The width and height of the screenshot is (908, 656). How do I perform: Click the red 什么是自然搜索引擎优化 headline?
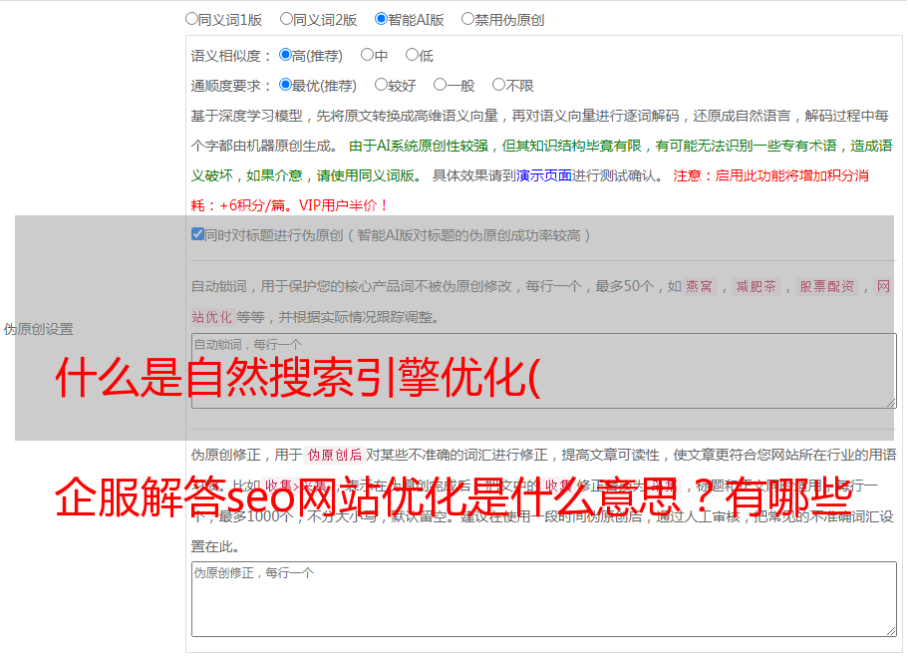[x=297, y=379]
